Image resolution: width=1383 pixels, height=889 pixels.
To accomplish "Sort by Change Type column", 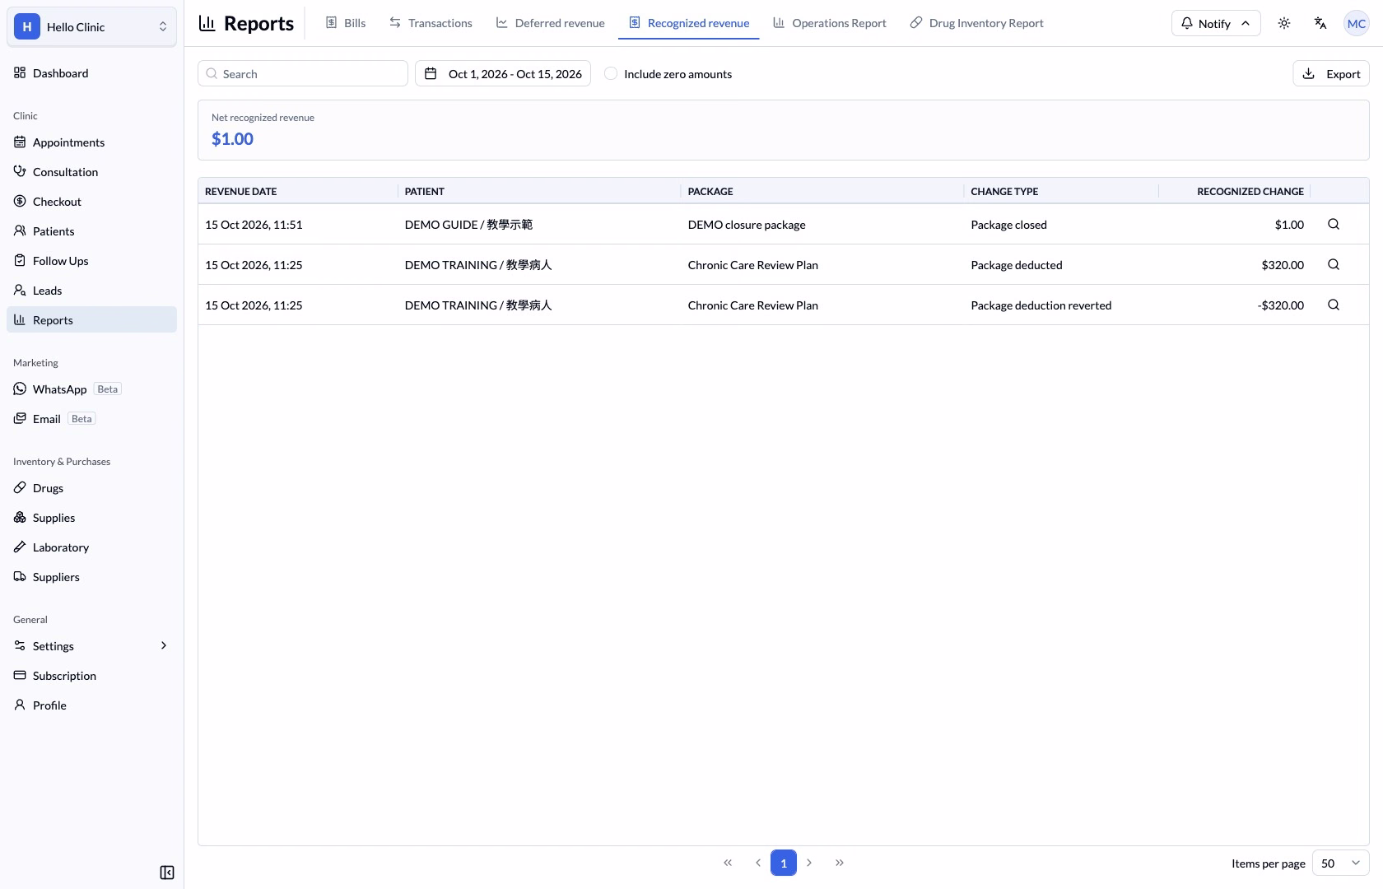I will [1004, 191].
